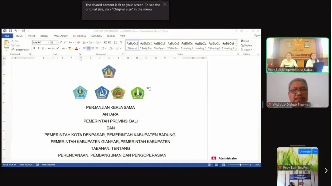Click the Align Left icon
This screenshot has height=186, width=332.
[x=84, y=48]
